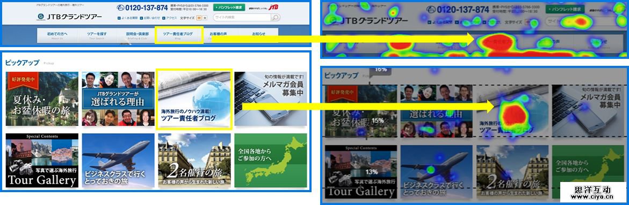Open 初めての方へ nav item in plain view
This screenshot has width=629, height=205.
[x=57, y=35]
